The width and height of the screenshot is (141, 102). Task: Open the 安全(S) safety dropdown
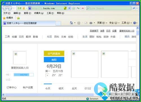114,23
